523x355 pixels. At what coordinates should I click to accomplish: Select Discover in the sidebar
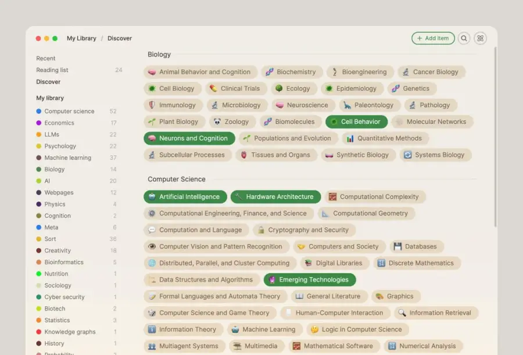click(x=48, y=82)
